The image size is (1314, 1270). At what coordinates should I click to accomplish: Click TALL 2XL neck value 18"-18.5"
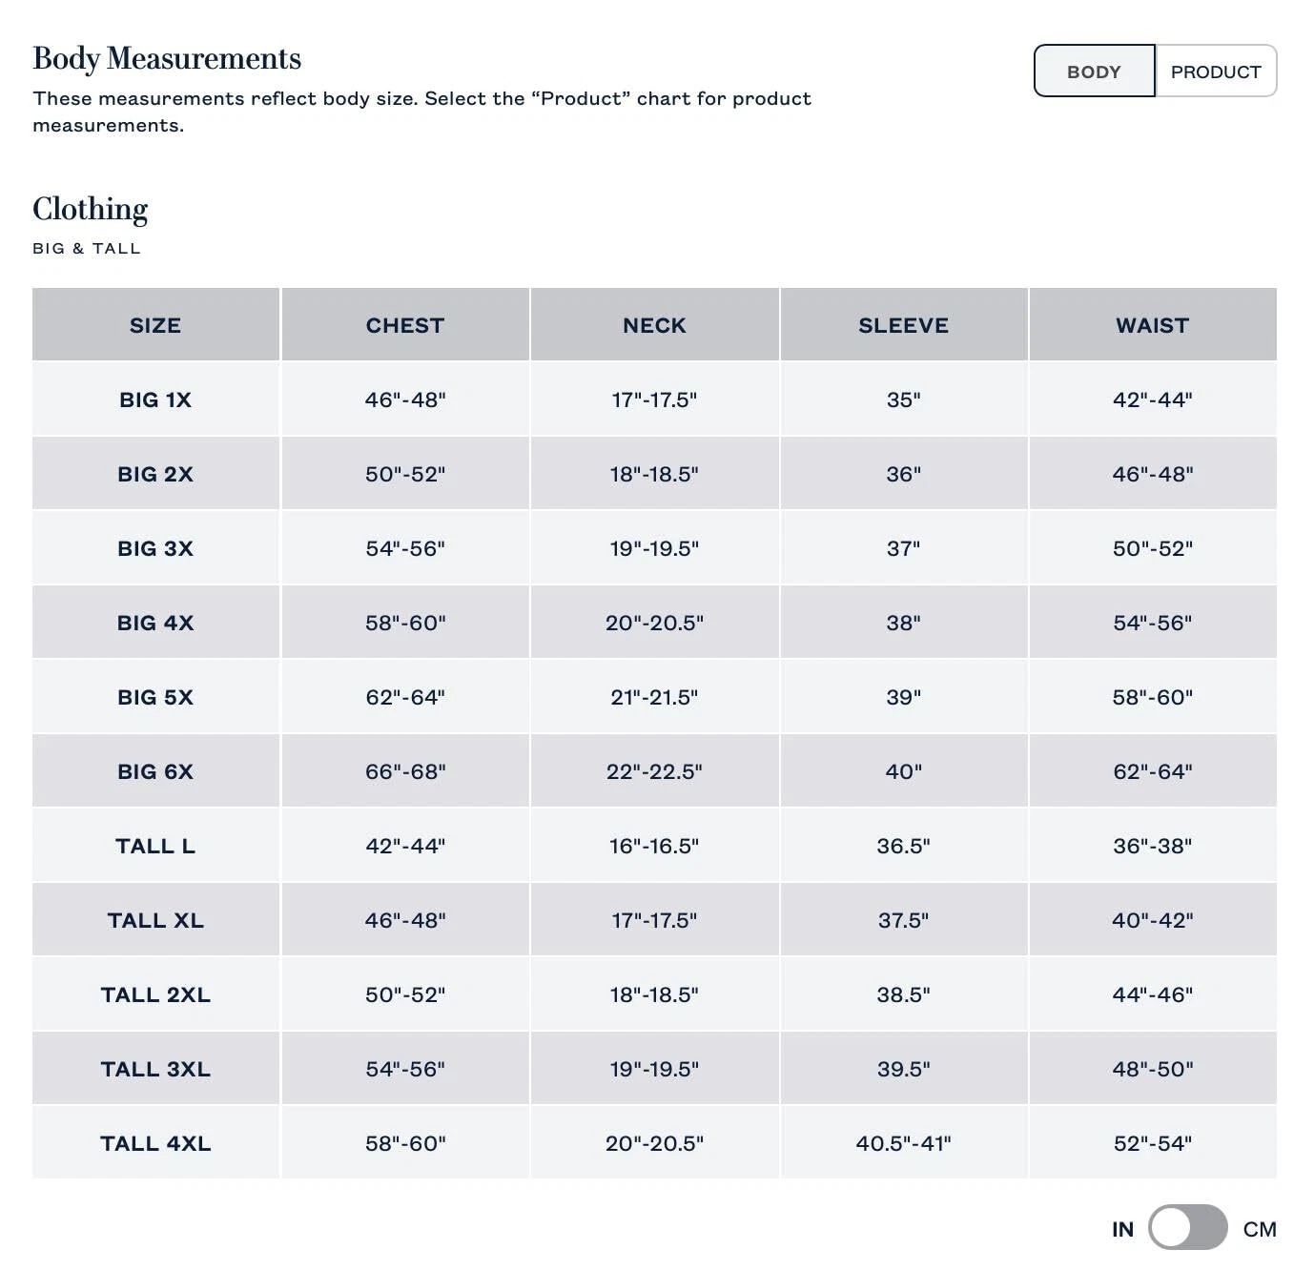(x=654, y=994)
